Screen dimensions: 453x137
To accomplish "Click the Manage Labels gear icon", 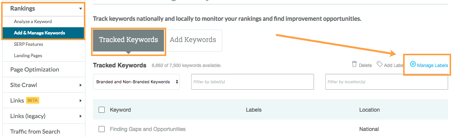I will pyautogui.click(x=413, y=64).
